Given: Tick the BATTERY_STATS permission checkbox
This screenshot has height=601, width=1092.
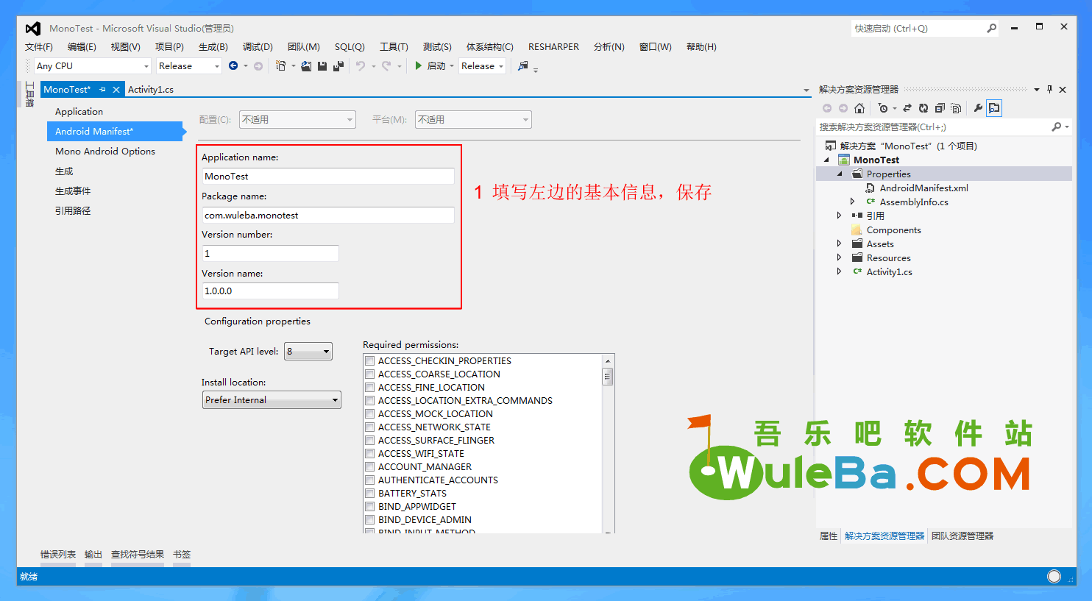Looking at the screenshot, I should tap(370, 494).
